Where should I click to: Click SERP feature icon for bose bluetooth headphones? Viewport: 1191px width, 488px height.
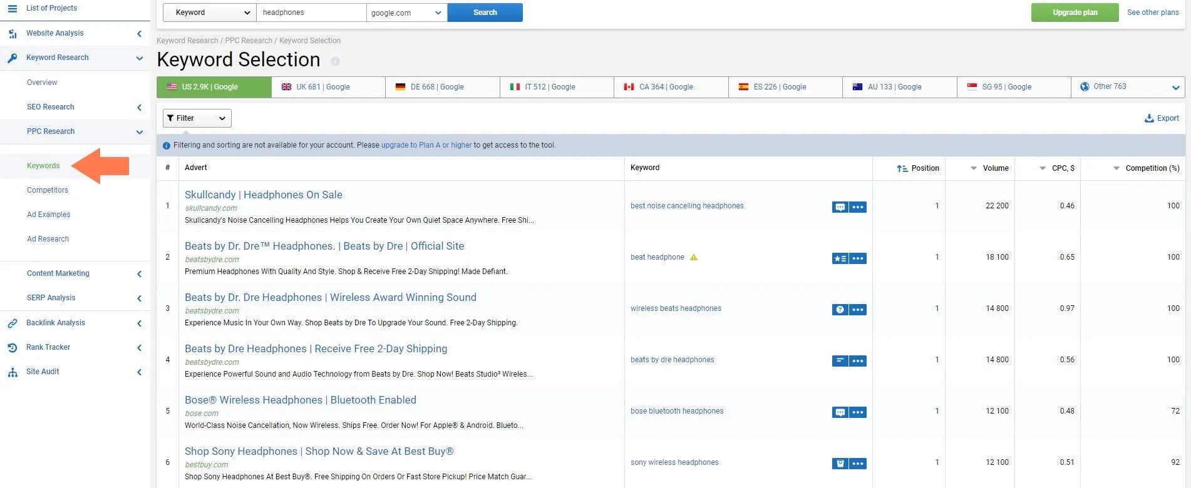840,412
